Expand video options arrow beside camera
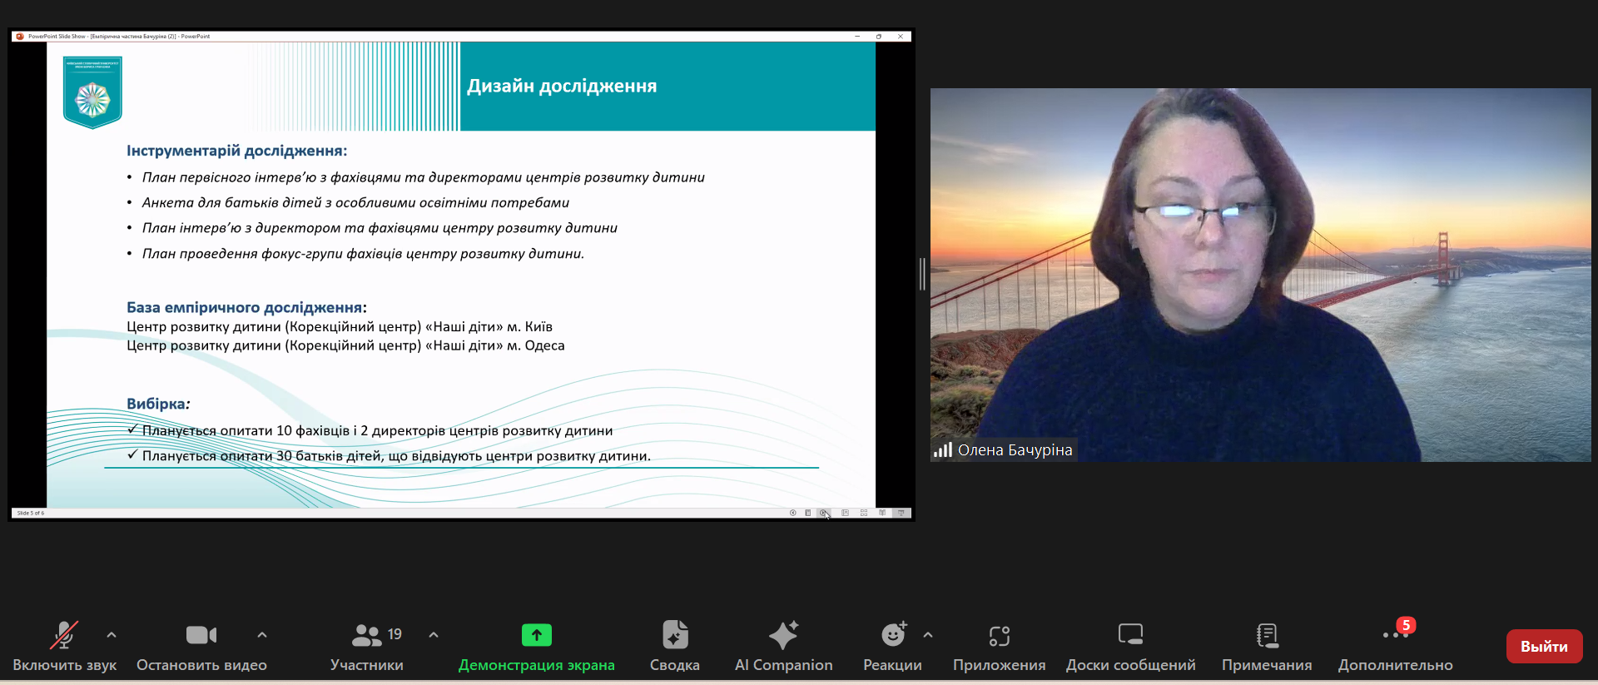Image resolution: width=1598 pixels, height=685 pixels. pos(262,635)
